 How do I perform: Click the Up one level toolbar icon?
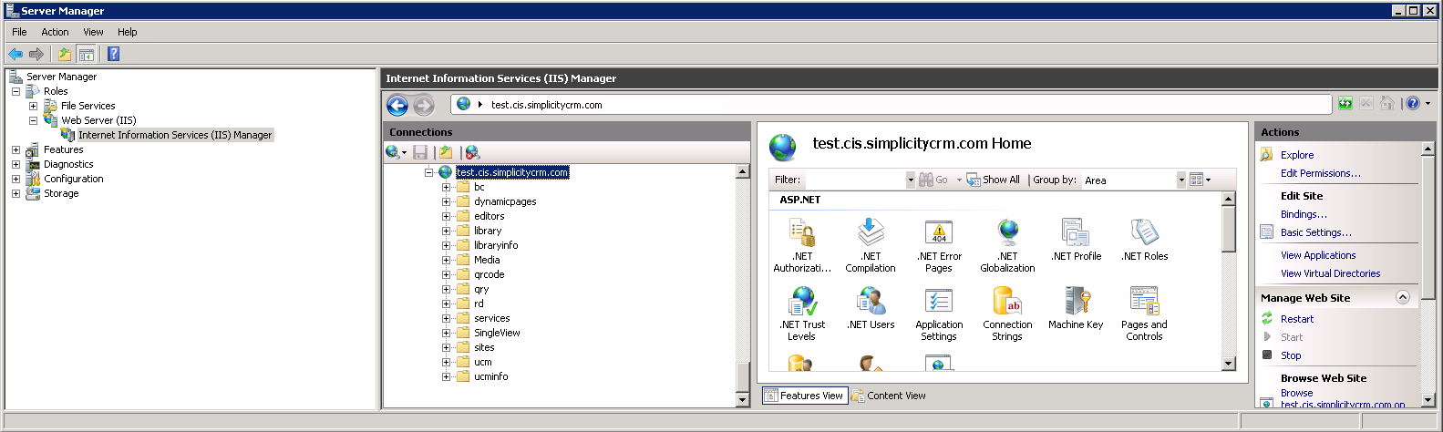click(x=65, y=54)
